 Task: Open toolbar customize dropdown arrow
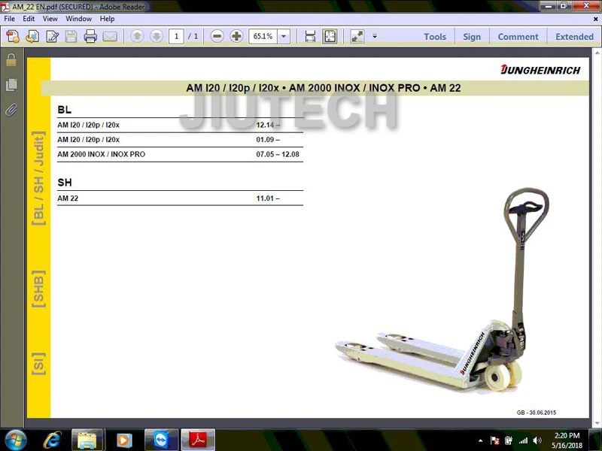[375, 36]
